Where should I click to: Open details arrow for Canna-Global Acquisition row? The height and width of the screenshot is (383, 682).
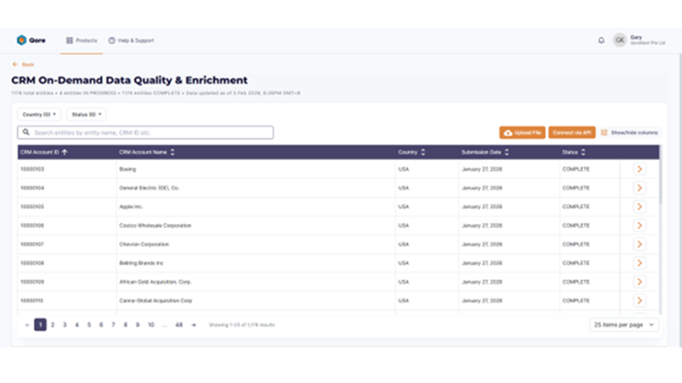[x=639, y=301]
